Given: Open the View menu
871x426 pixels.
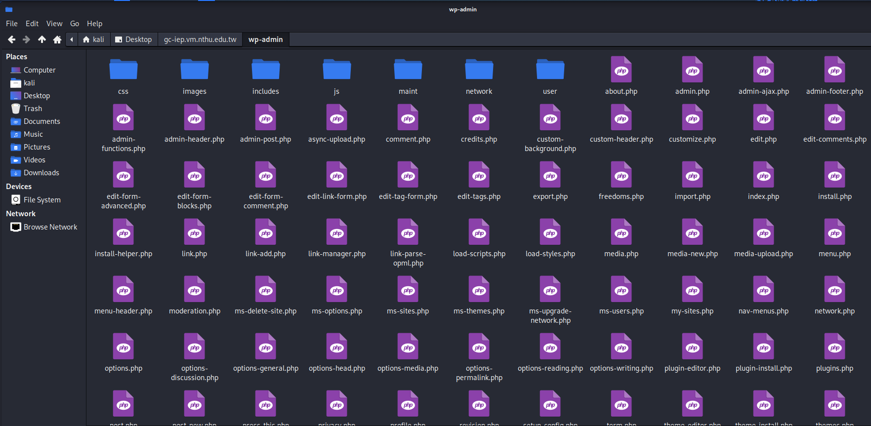Looking at the screenshot, I should coord(54,24).
